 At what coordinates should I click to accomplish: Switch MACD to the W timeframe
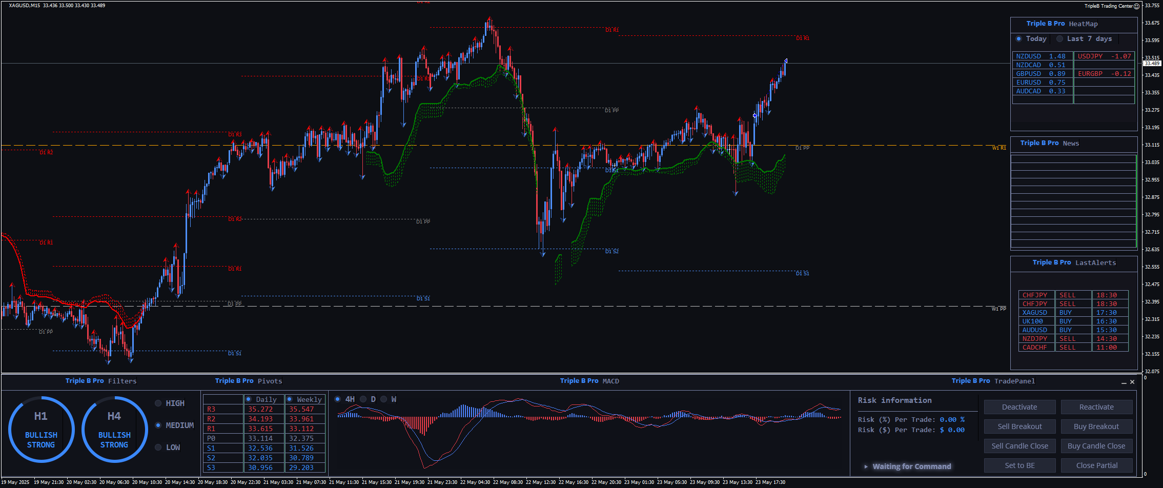[x=384, y=399]
